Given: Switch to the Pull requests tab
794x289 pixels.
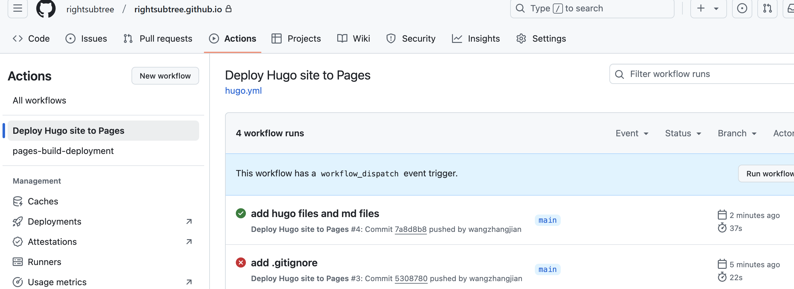Looking at the screenshot, I should pos(158,38).
